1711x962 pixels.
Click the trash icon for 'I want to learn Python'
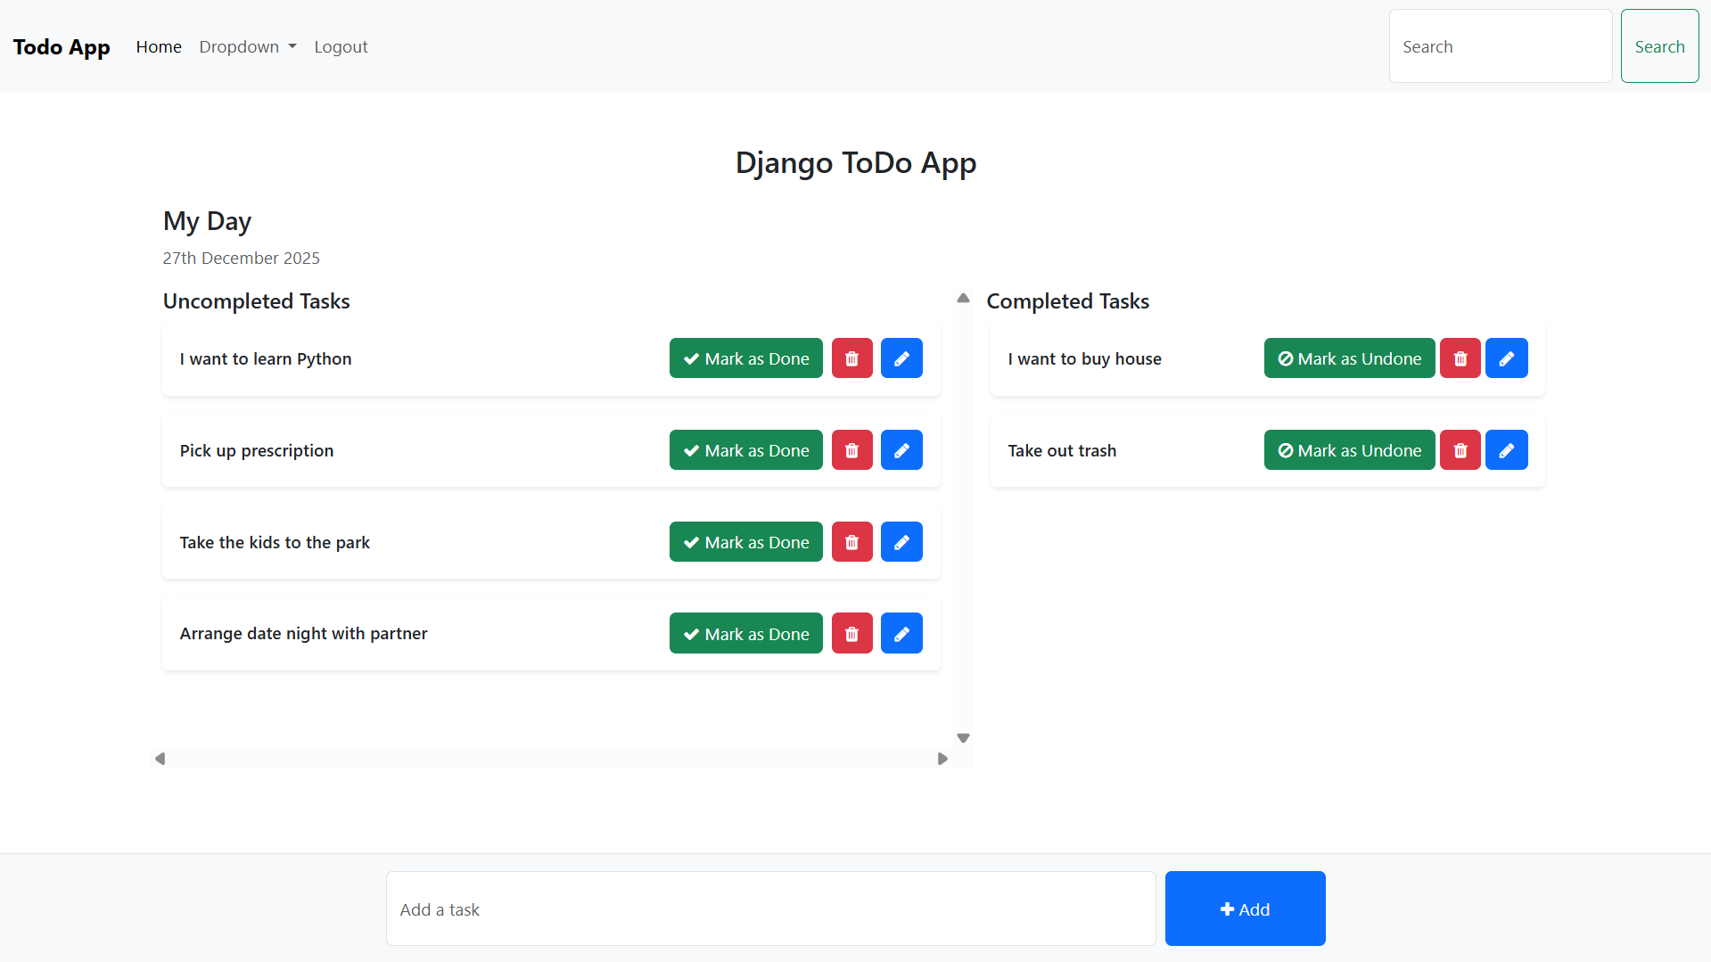[851, 358]
